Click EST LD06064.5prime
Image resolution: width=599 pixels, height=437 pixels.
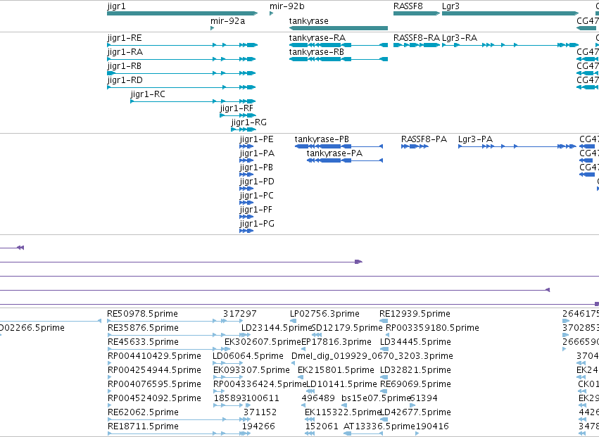(227, 363)
